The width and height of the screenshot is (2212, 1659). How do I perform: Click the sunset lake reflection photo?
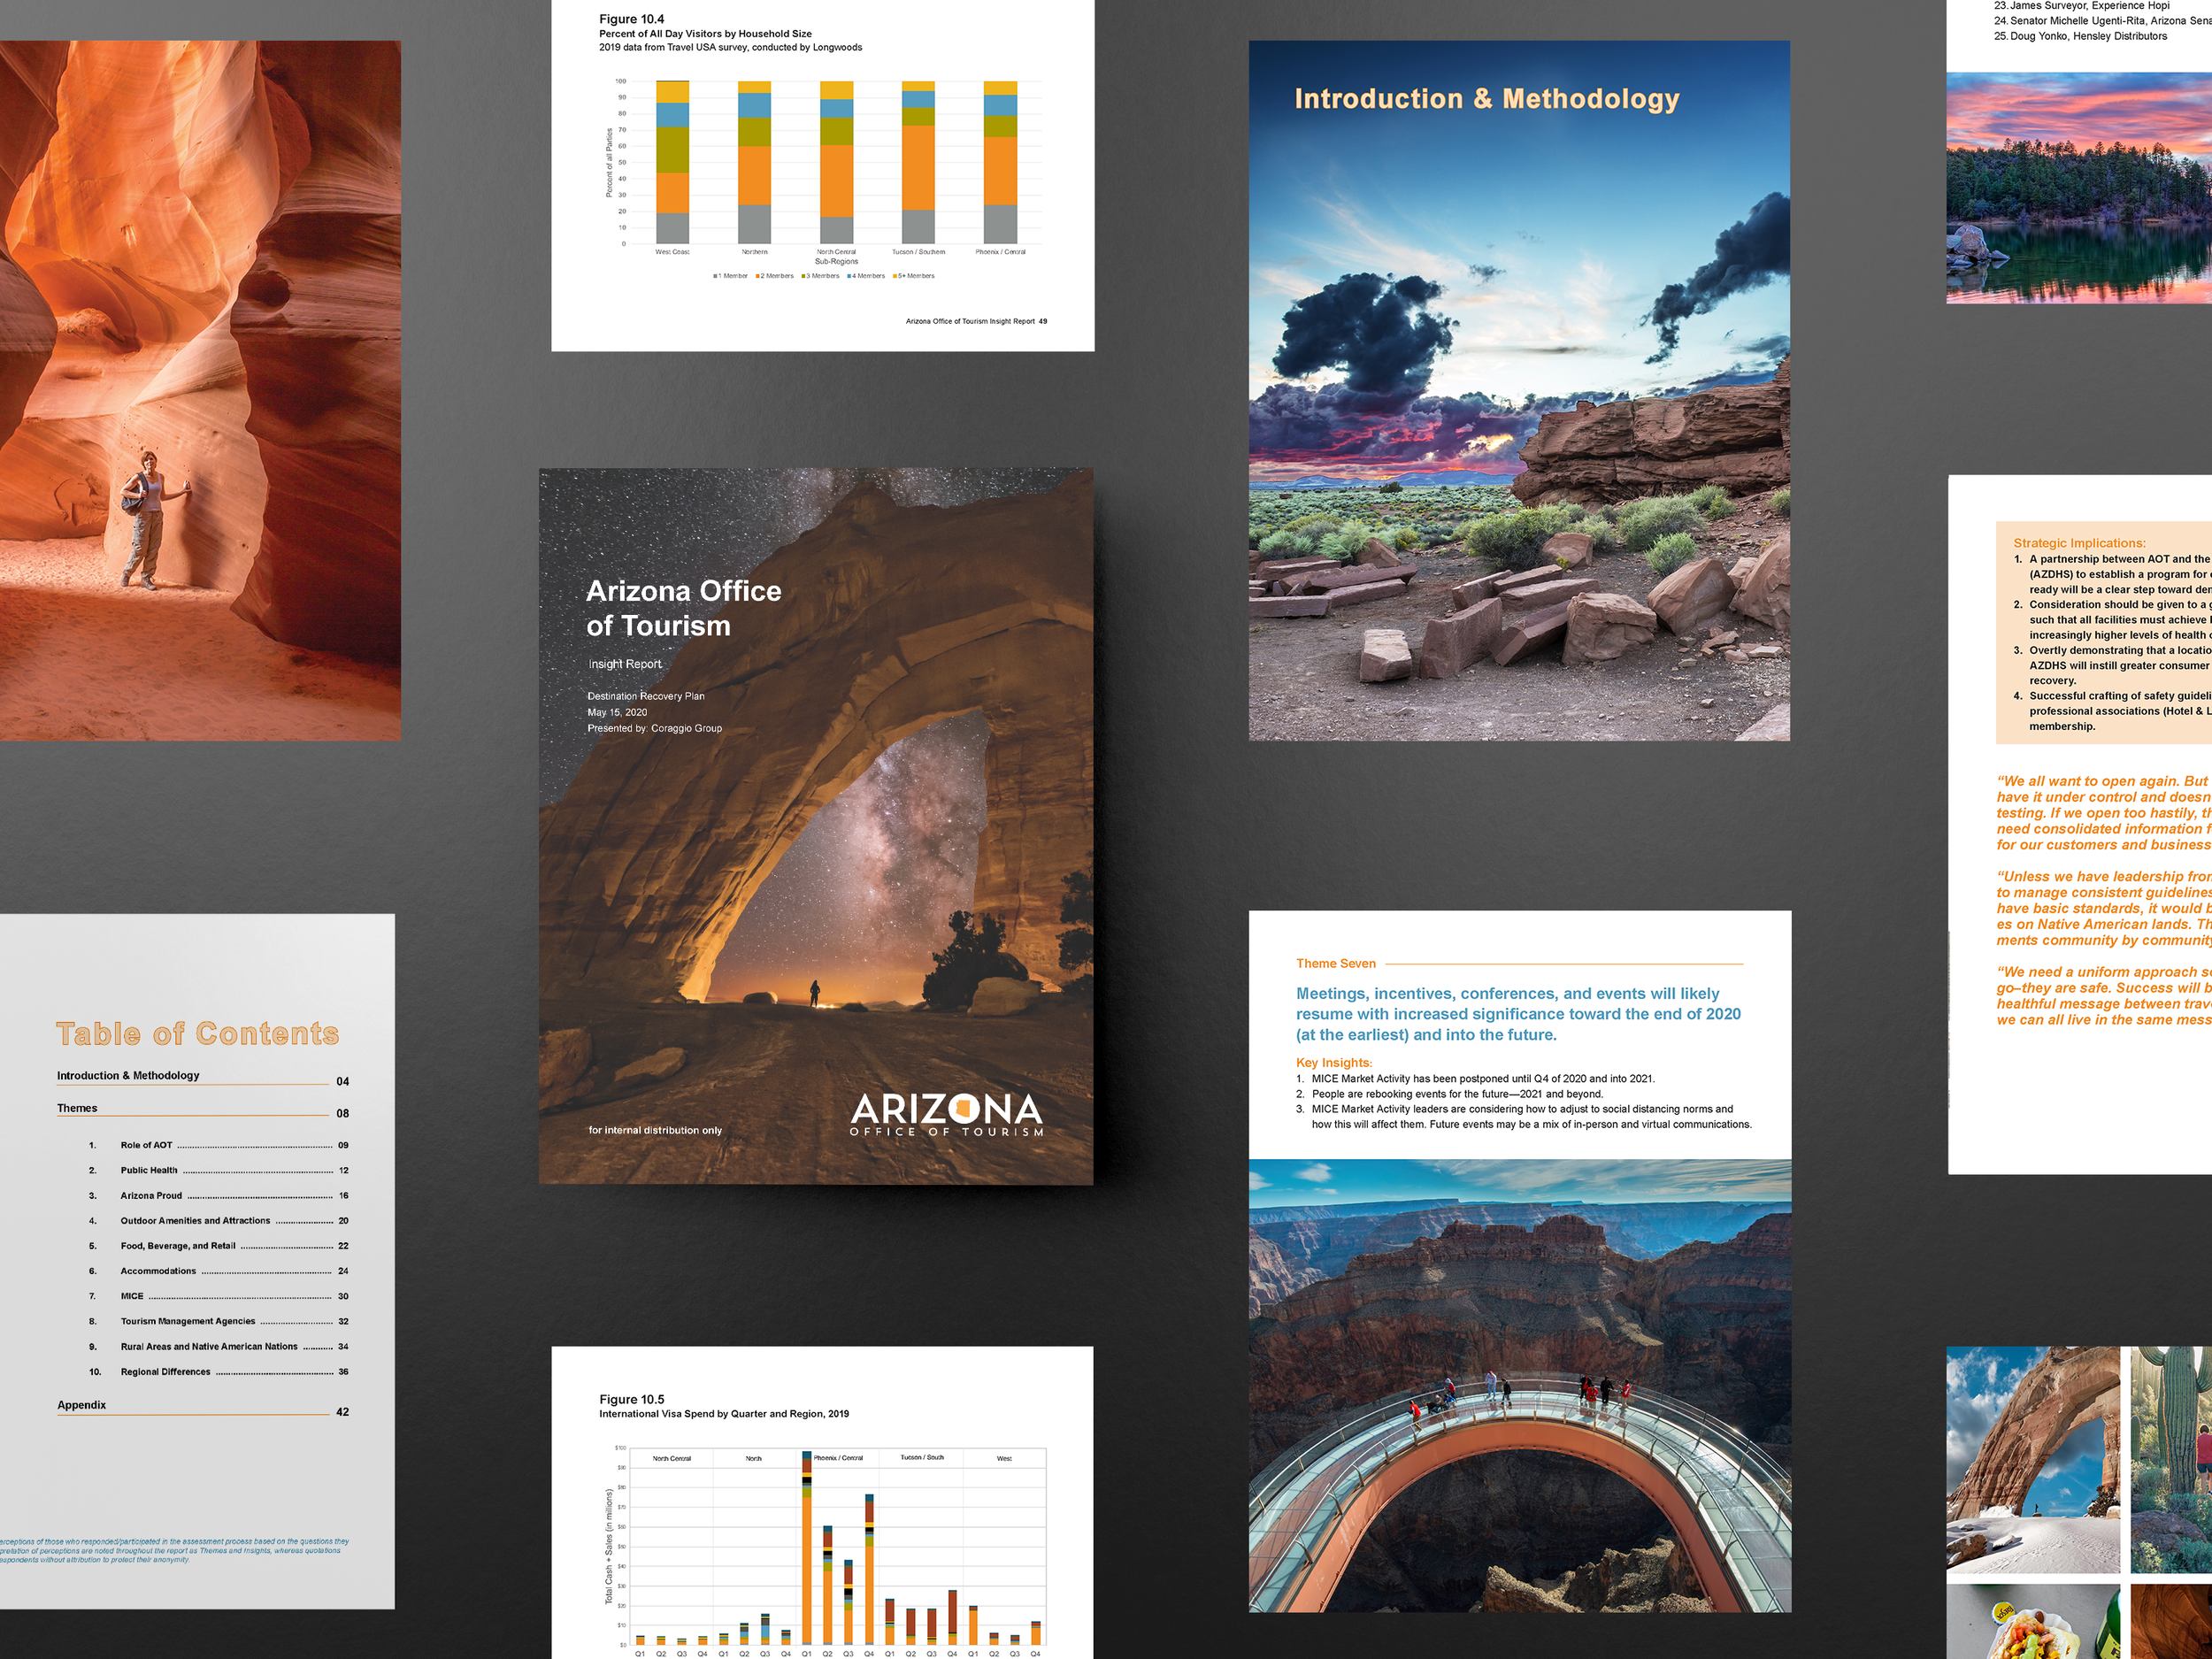click(x=2078, y=188)
